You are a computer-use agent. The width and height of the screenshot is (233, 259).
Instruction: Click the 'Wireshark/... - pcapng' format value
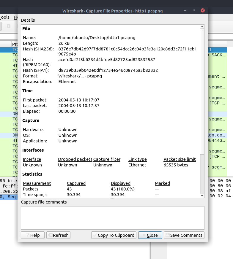pos(80,76)
